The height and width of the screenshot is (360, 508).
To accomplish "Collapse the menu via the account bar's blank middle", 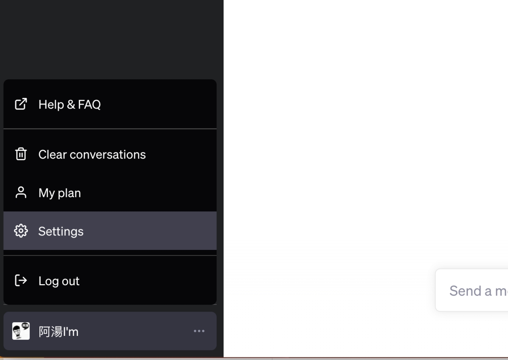I will [135, 331].
